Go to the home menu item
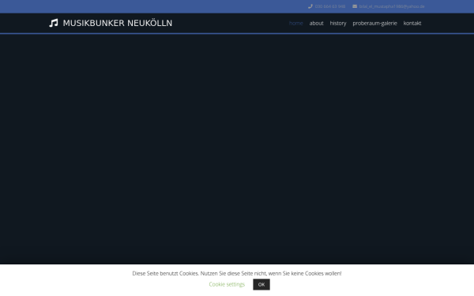 point(296,23)
